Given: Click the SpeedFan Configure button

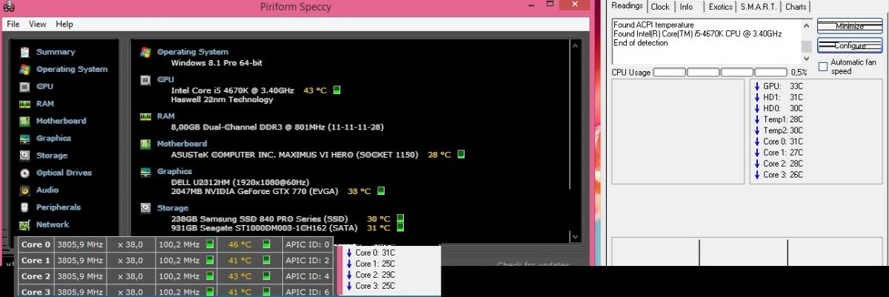Looking at the screenshot, I should click(850, 45).
